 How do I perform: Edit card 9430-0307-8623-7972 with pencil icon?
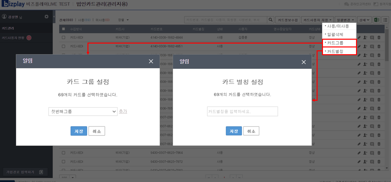click(x=359, y=161)
